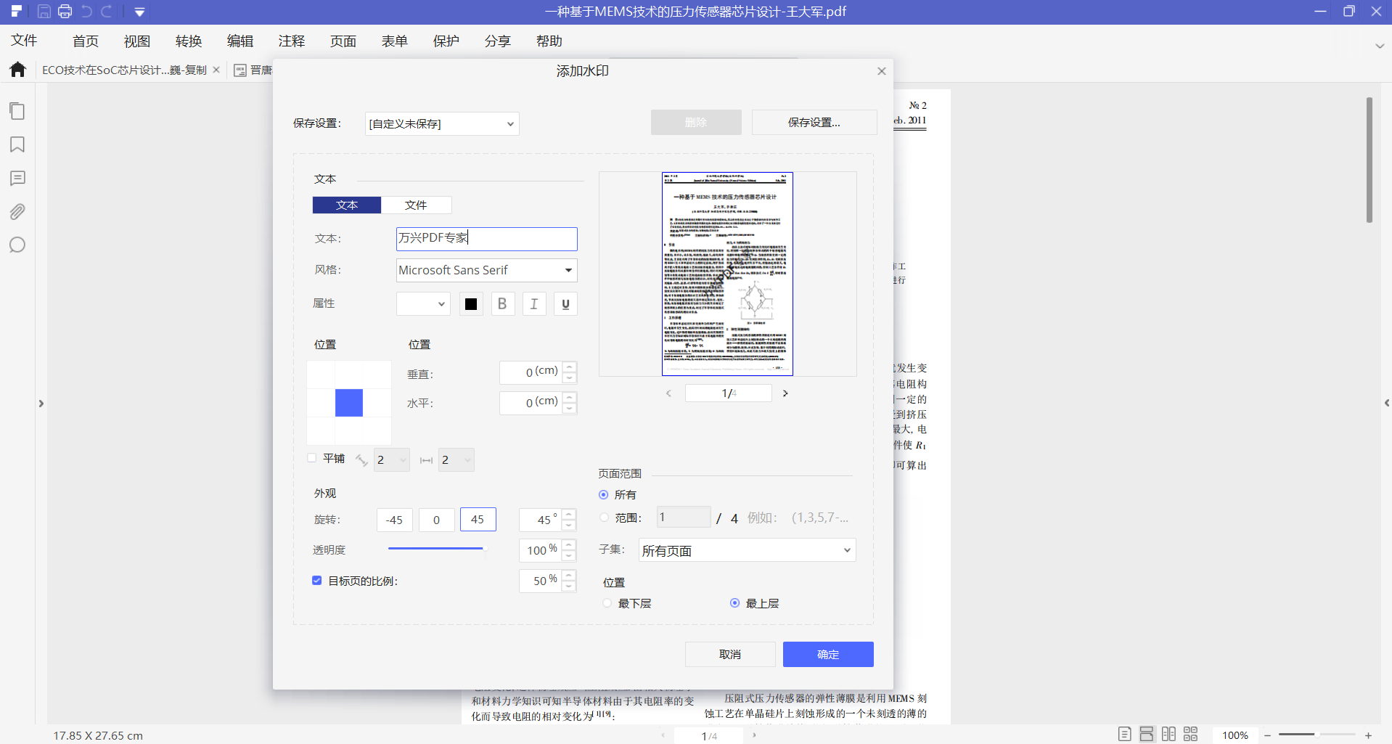
Task: Select 最下层 watermark placement
Action: (x=606, y=602)
